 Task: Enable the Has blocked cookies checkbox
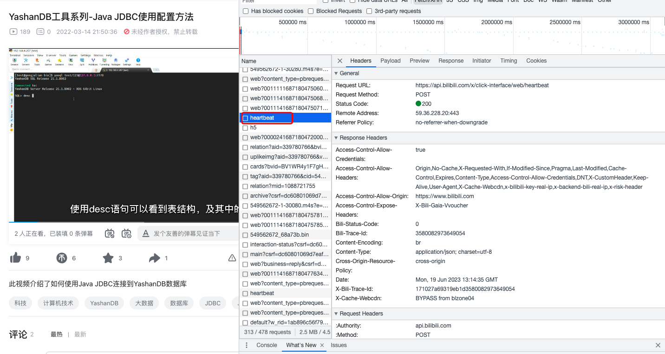tap(246, 11)
